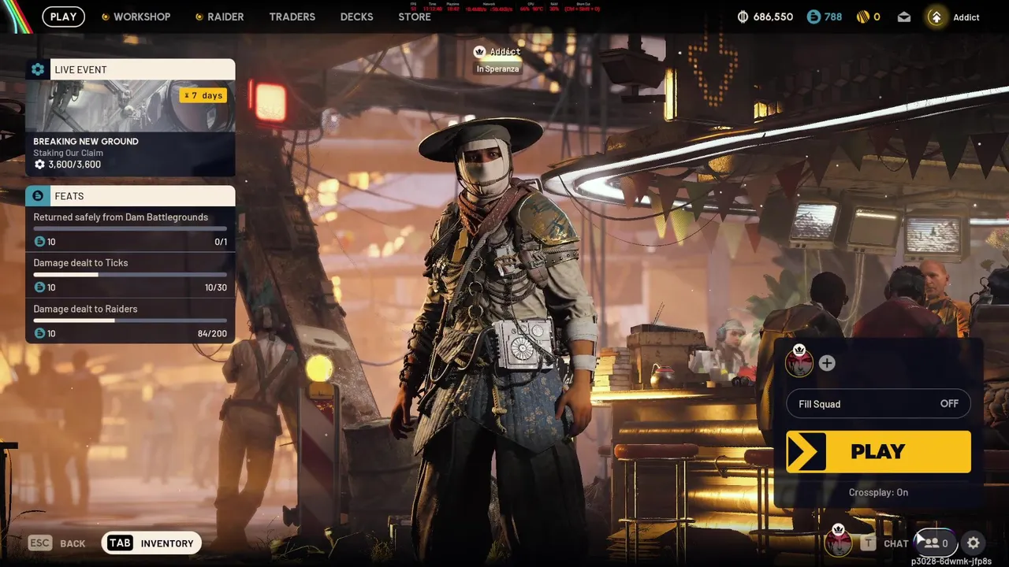Click the reward token icon for Dam Battlegrounds feat
Screen dimensions: 1009x567
(39, 242)
